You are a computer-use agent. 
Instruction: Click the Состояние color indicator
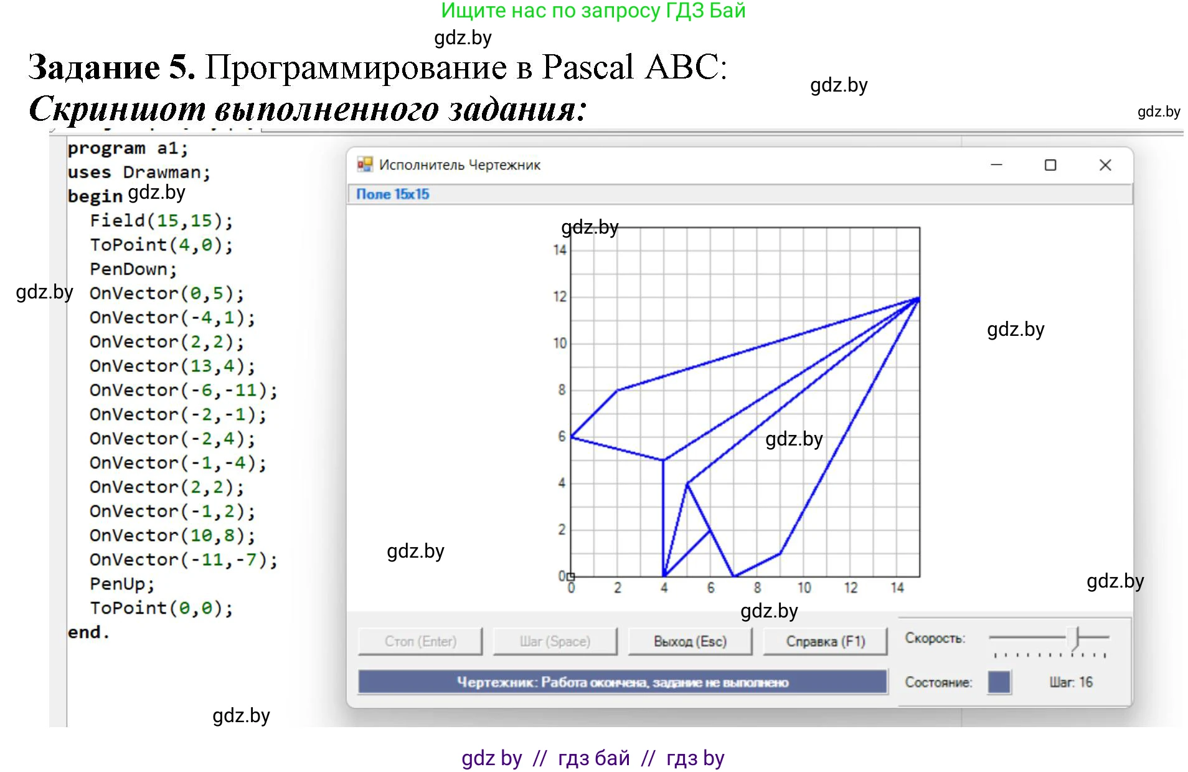pos(999,682)
